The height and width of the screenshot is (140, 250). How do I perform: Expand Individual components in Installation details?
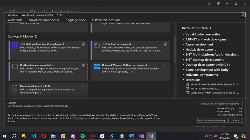pos(183,75)
